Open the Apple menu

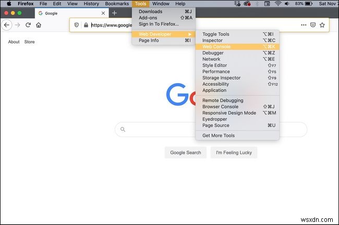coord(9,4)
